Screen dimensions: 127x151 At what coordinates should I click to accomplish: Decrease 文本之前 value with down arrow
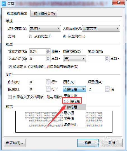[48, 53]
